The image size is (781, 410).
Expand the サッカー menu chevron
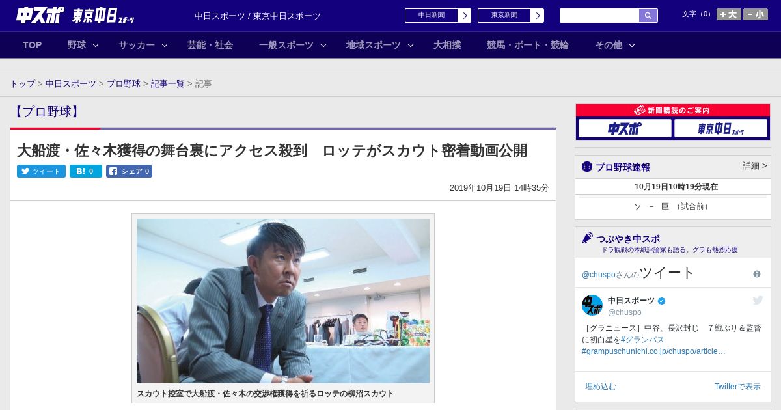165,45
